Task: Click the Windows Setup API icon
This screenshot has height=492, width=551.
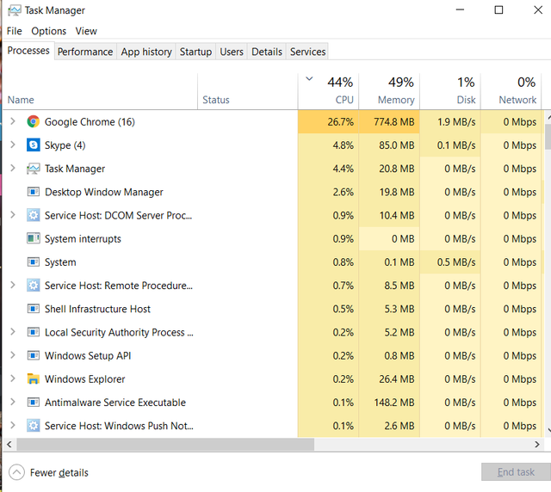Action: (x=33, y=356)
